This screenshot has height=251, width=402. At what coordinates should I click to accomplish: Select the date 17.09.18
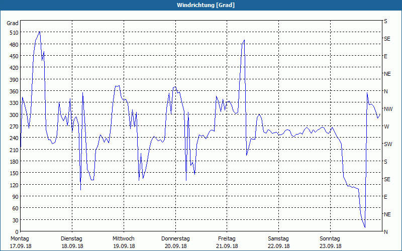21,246
